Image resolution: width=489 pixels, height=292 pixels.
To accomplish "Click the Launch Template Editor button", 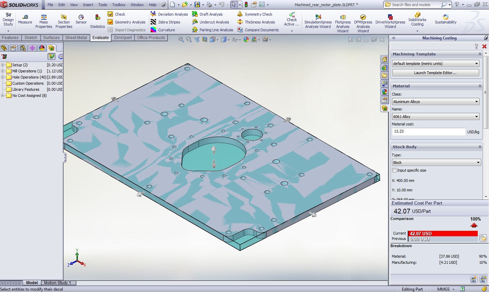I will (435, 73).
